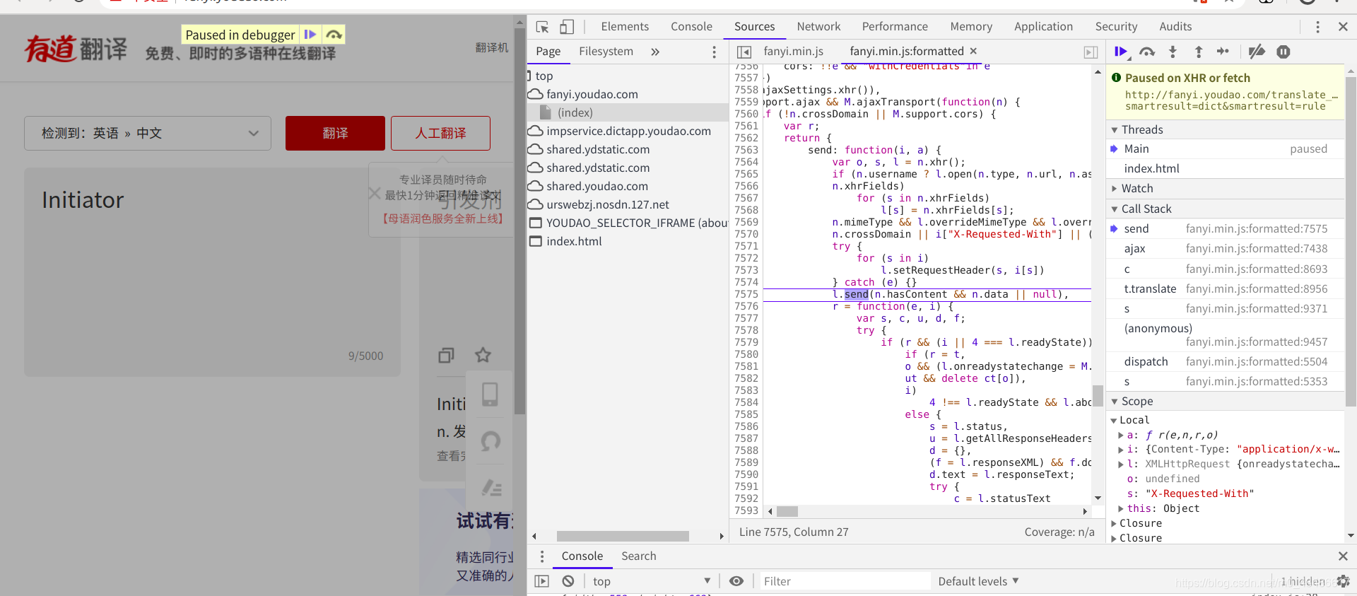This screenshot has height=596, width=1357.
Task: Open the Application tab
Action: 1043,27
